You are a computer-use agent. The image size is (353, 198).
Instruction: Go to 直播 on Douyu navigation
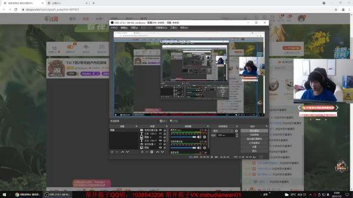click(x=85, y=19)
